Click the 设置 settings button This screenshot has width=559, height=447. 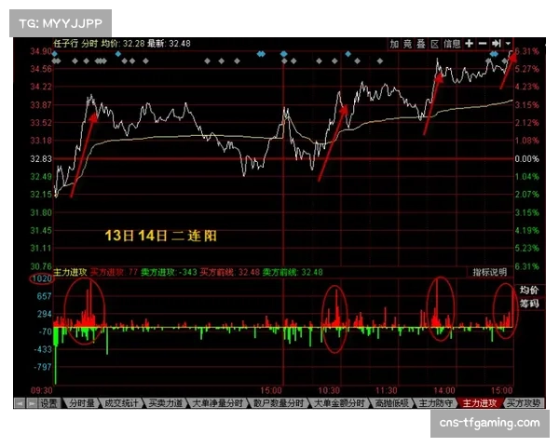[48, 403]
